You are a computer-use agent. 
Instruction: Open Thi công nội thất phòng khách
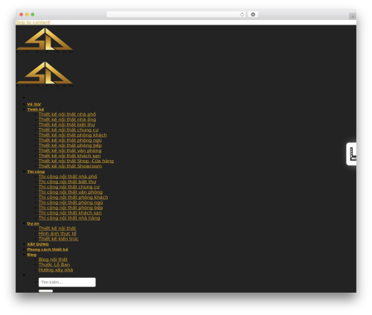pos(73,197)
